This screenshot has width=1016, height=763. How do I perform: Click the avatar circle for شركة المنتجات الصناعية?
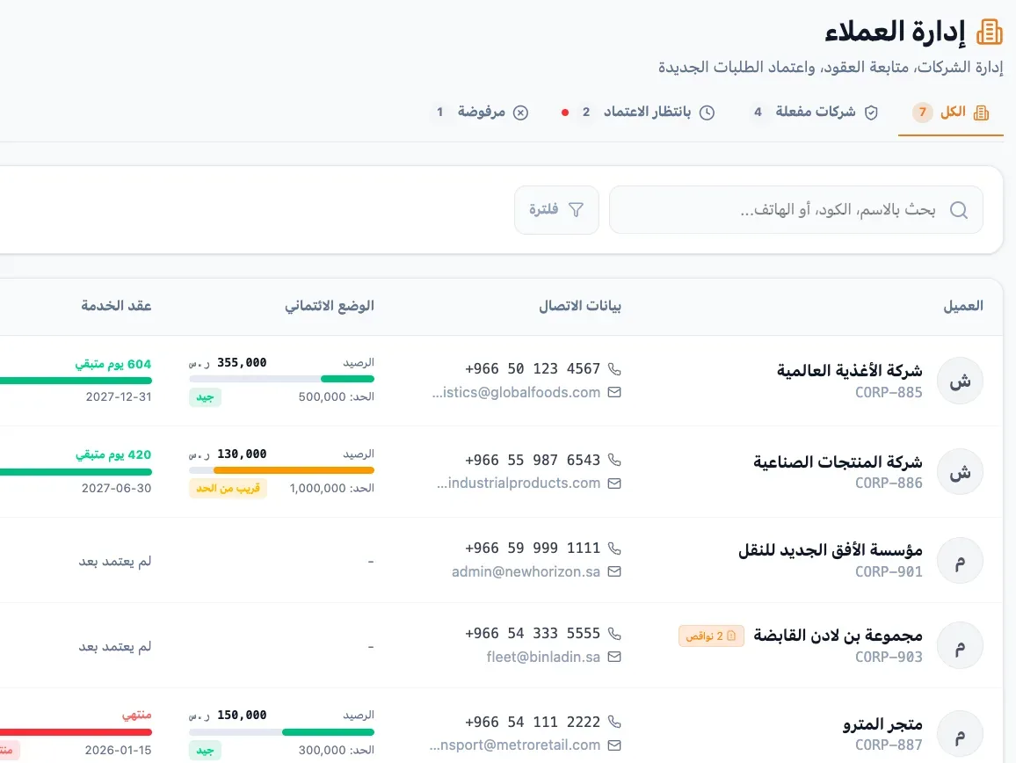(960, 472)
